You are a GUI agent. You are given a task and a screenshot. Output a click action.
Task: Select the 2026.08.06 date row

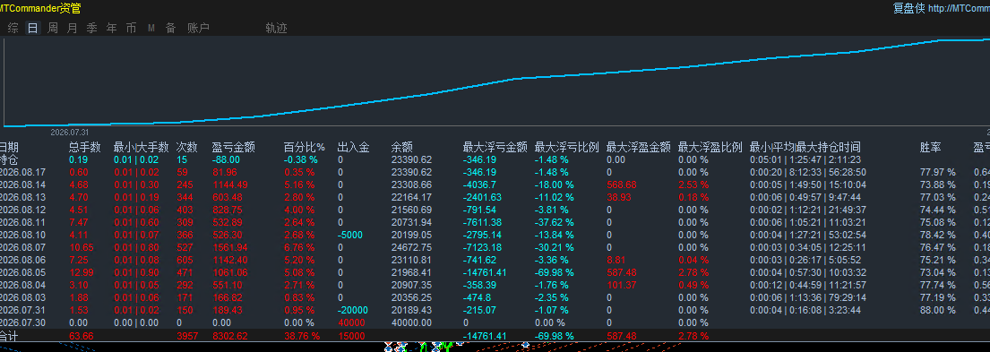tap(22, 260)
